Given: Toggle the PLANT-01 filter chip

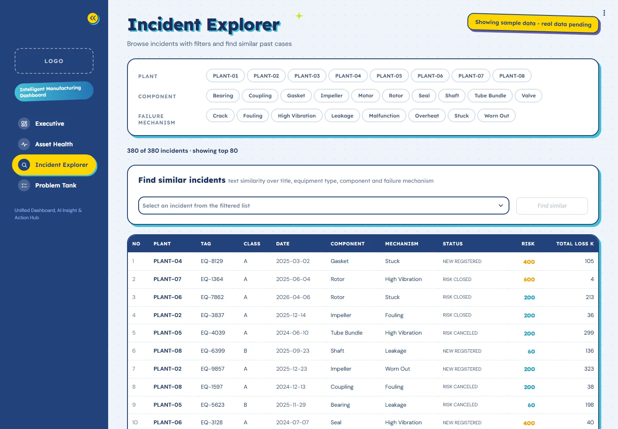Looking at the screenshot, I should [225, 76].
